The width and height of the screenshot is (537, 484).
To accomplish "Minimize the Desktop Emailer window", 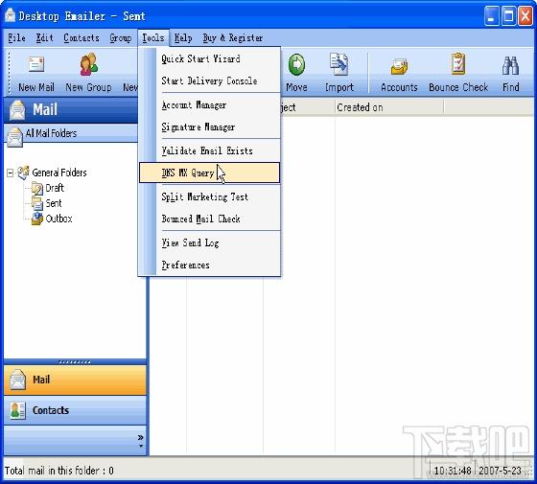I will click(x=491, y=15).
